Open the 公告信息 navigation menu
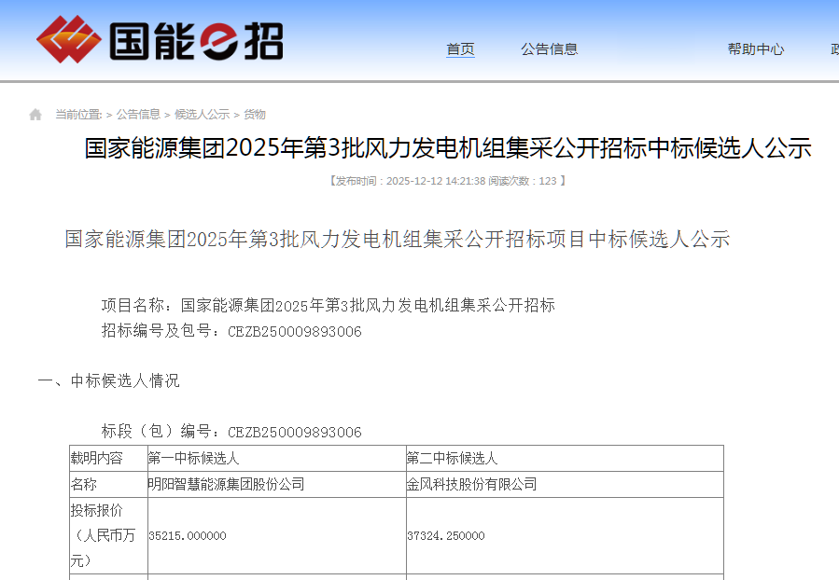 coord(549,49)
